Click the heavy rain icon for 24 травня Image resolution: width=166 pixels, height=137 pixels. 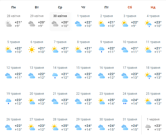click(125, 101)
